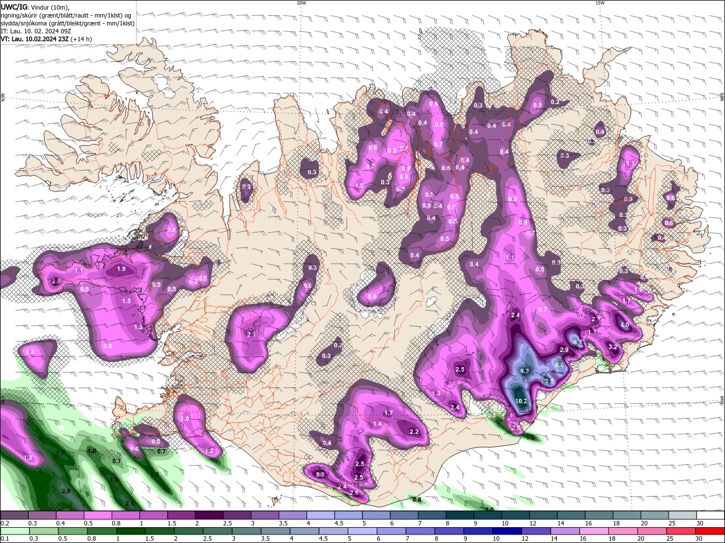This screenshot has height=543, width=725.
Task: Click the 20W longitude label
Action: click(301, 3)
